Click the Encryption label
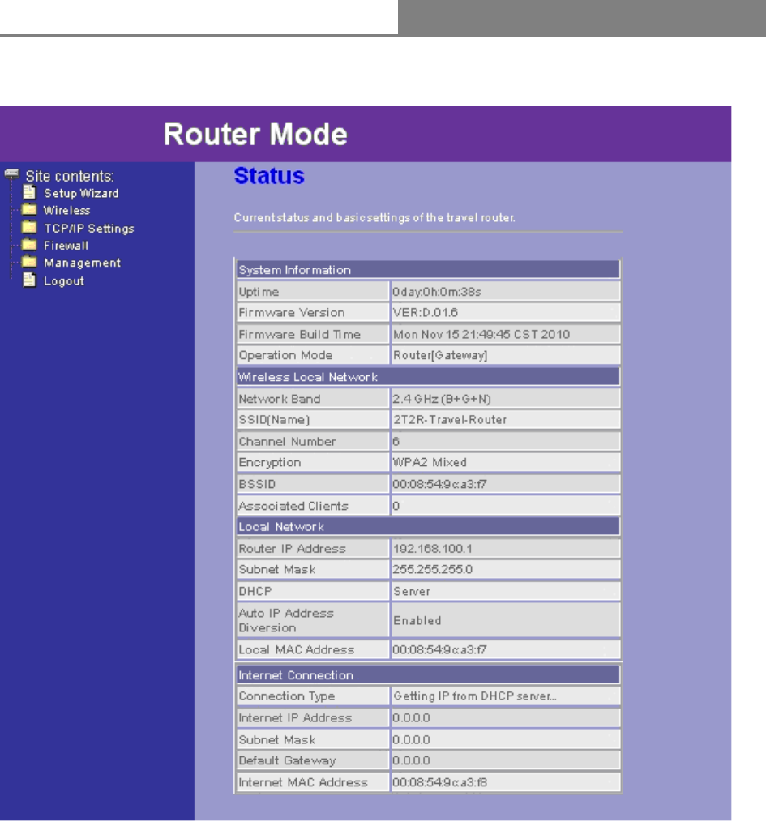 point(269,462)
